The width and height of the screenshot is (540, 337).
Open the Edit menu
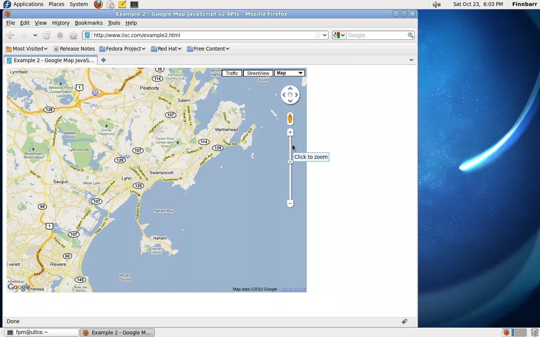(25, 23)
